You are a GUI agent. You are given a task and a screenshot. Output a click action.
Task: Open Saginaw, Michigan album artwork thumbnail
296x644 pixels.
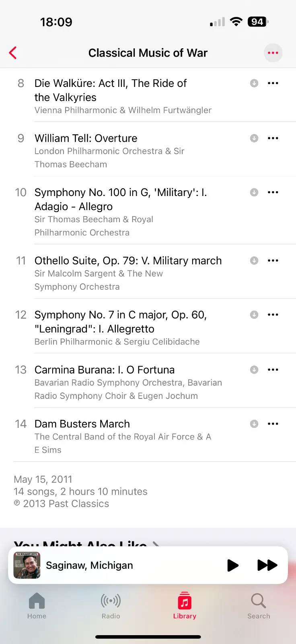(x=27, y=565)
